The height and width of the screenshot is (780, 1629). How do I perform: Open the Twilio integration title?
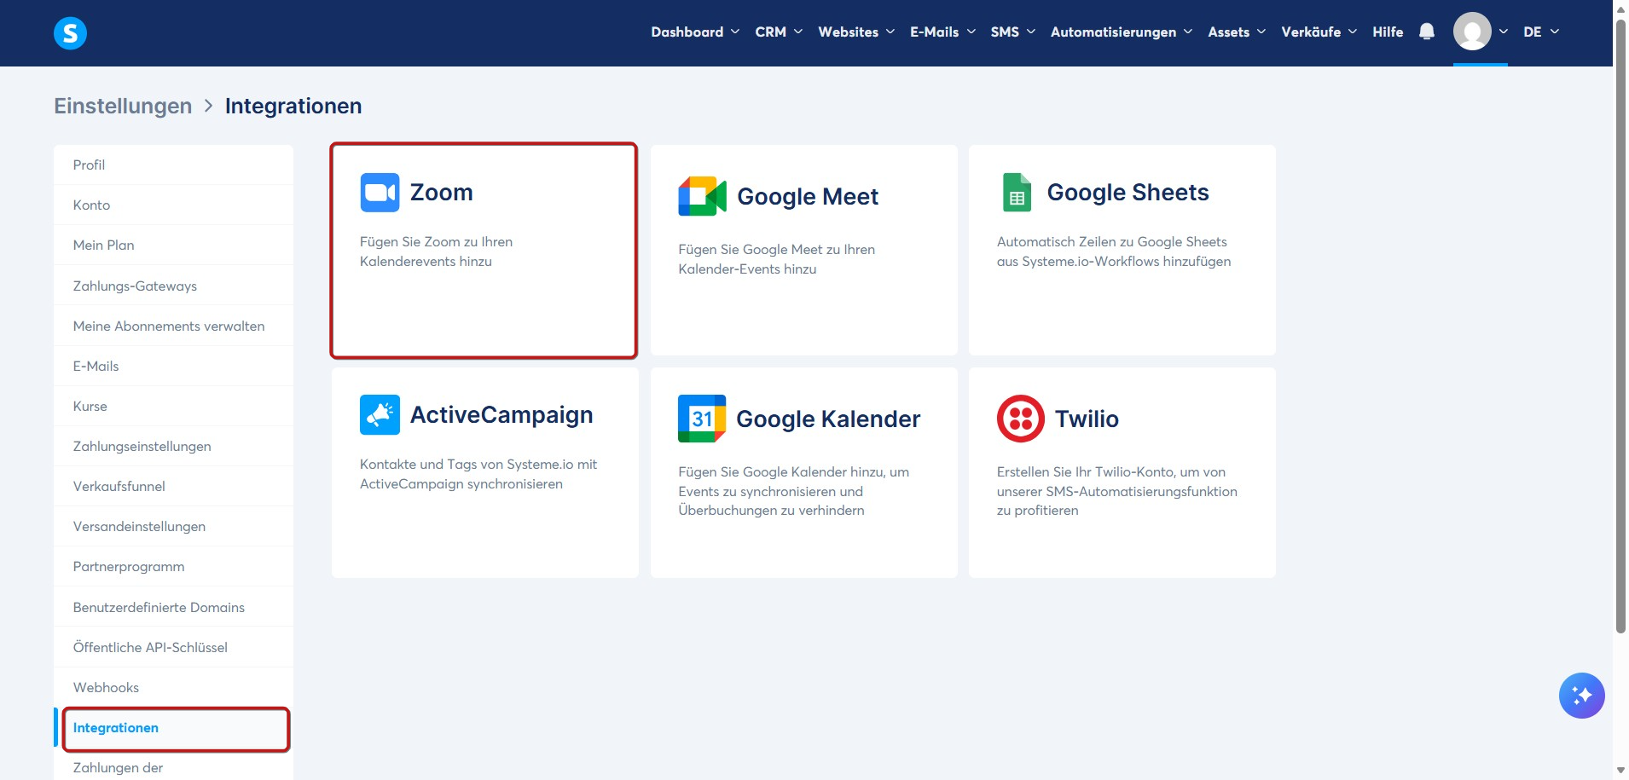point(1087,419)
